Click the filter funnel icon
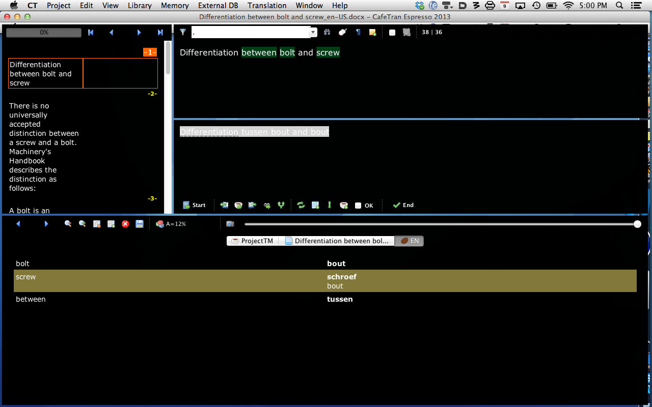This screenshot has height=407, width=652. point(183,32)
